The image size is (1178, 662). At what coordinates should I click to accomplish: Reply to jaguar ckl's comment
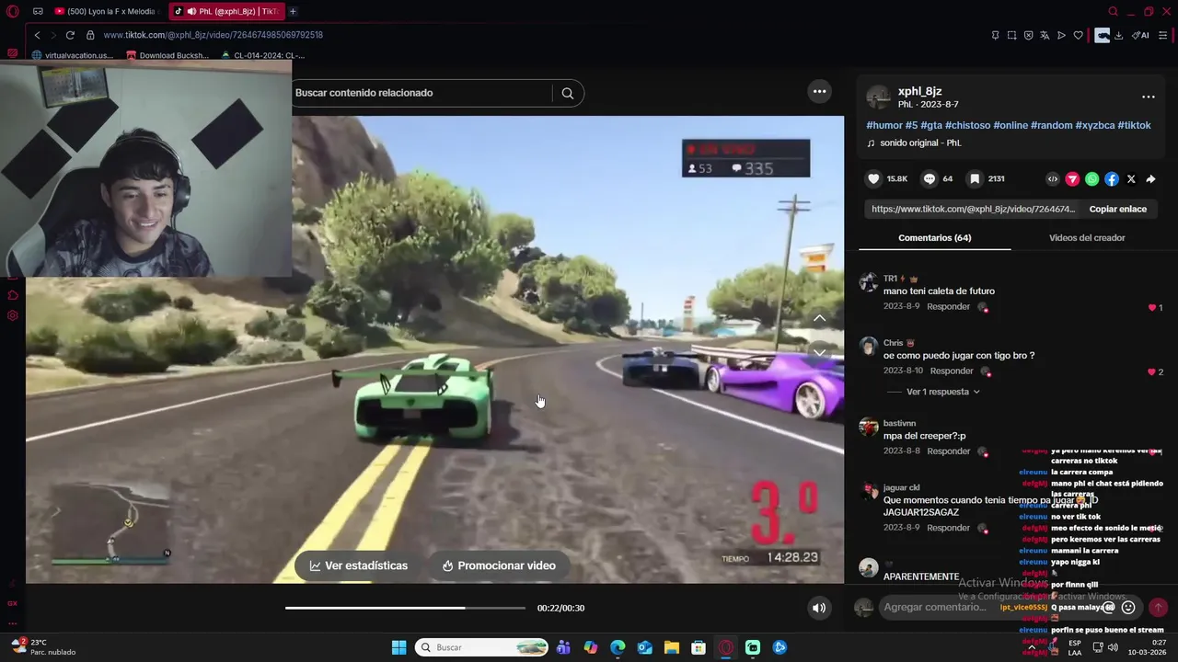coord(948,528)
